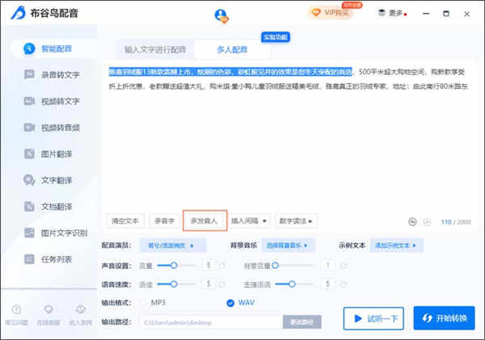
Task: Click the redo icon near character counter
Action: 427,222
